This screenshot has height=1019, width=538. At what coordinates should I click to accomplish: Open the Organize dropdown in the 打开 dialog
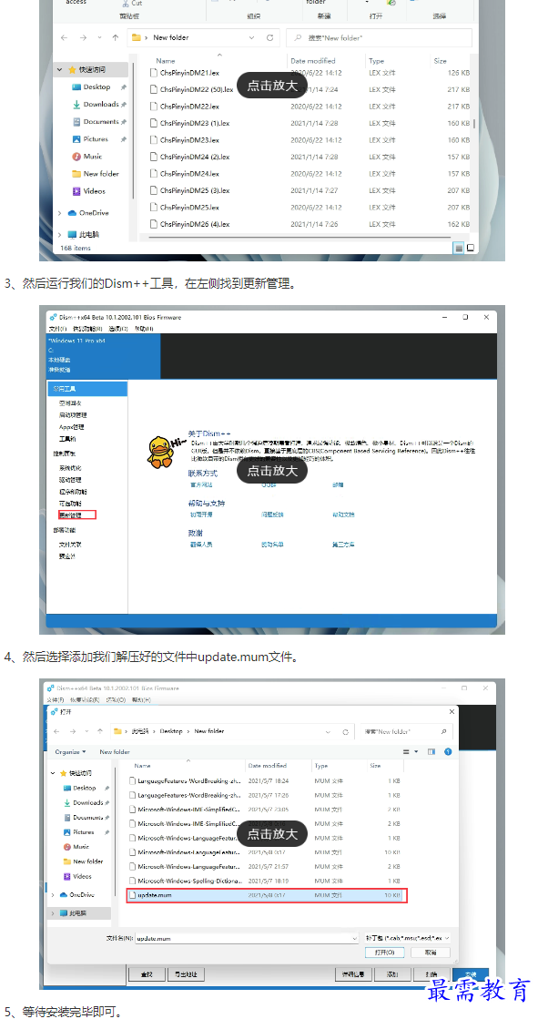[x=71, y=752]
